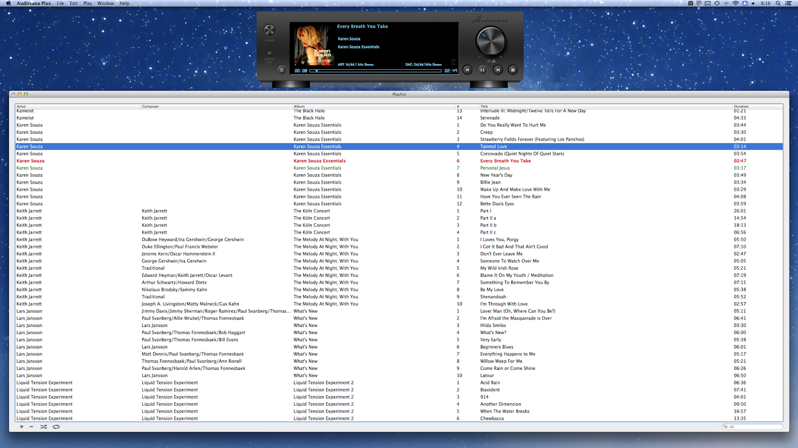Click the Wi-Fi status icon
798x448 pixels.
coord(735,3)
